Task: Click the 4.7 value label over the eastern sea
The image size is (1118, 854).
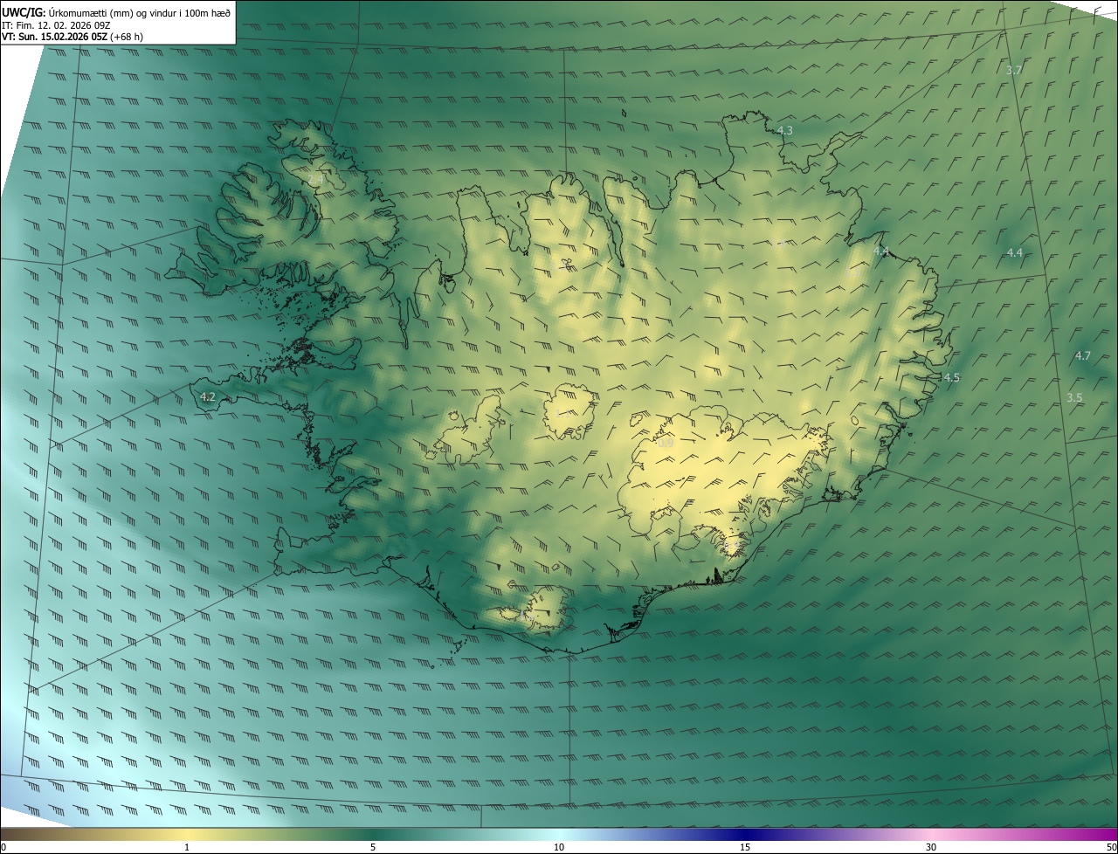Action: [1083, 356]
